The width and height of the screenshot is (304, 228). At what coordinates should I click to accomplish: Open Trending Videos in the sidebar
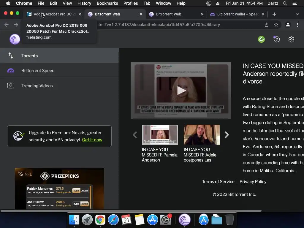59,86
